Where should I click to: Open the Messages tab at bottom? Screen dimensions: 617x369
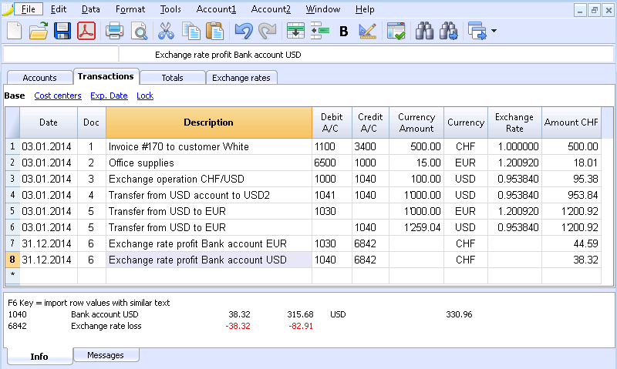106,355
